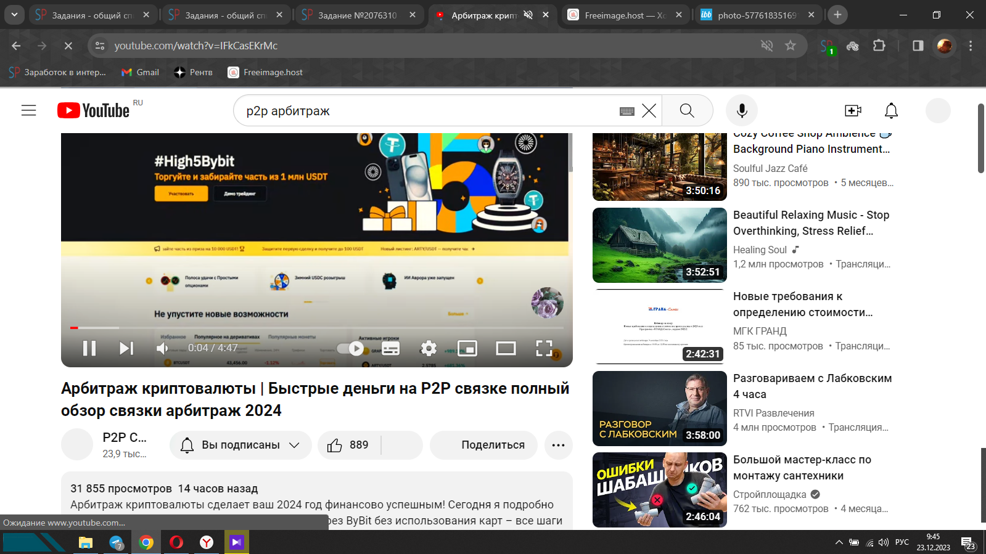Open the on-screen keyboard in search

(627, 111)
